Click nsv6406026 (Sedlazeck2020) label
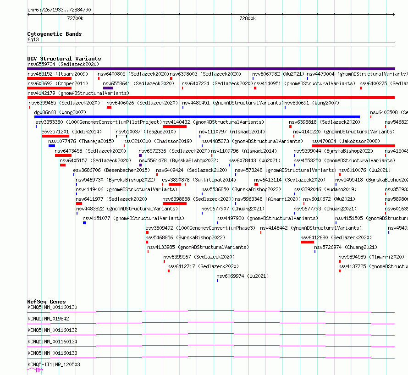This screenshot has width=408, height=375. [x=142, y=103]
